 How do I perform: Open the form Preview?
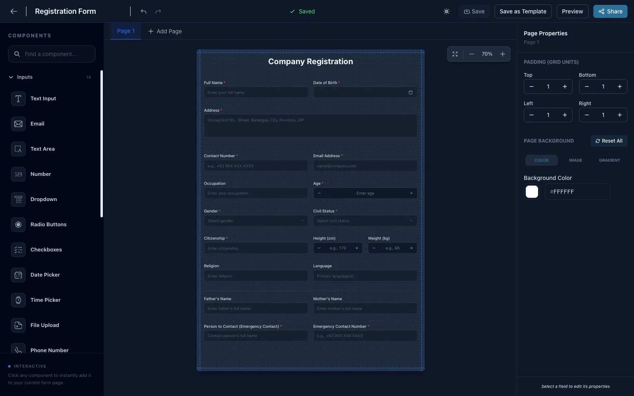[x=572, y=11]
